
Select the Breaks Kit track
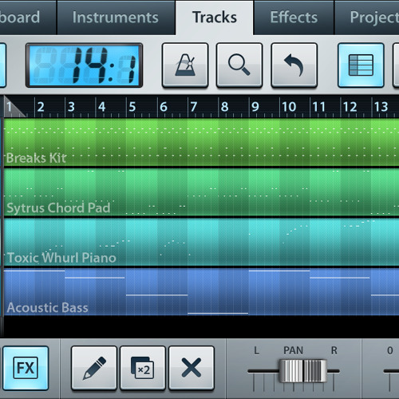[x=201, y=143]
